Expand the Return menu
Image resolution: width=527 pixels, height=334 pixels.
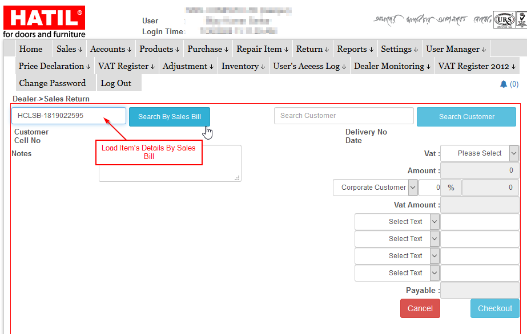coord(312,49)
